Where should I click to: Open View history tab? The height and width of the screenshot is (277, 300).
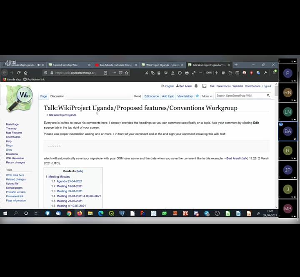point(185,96)
